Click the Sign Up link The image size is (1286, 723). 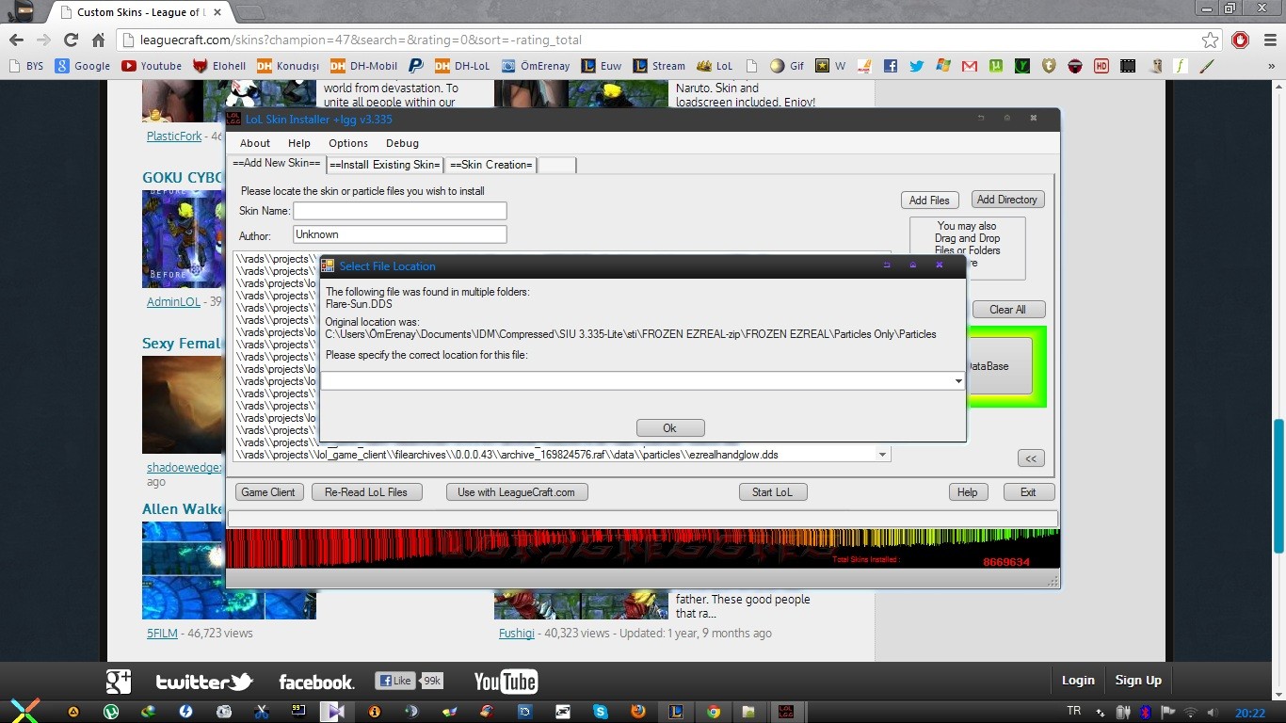[1138, 681]
